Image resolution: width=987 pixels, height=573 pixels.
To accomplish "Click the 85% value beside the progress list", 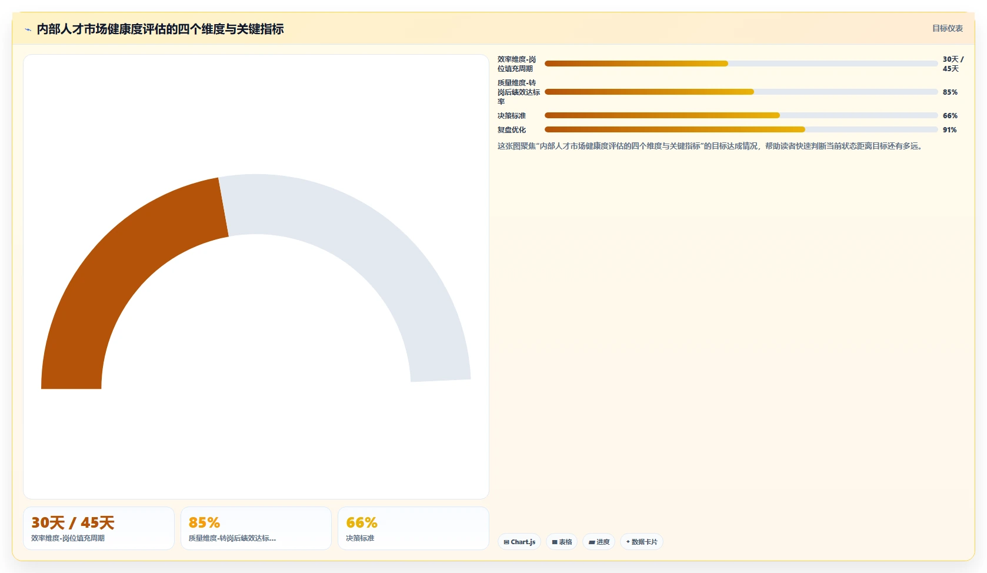I will pyautogui.click(x=950, y=92).
